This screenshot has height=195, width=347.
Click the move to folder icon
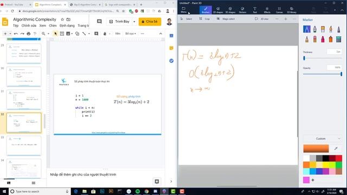[x=68, y=19]
